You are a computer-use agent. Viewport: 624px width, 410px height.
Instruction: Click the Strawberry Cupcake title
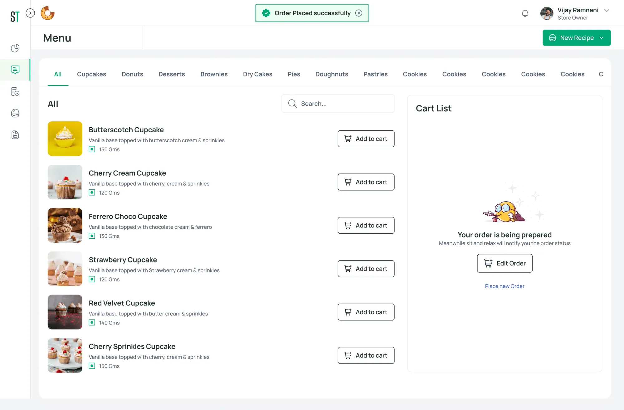[x=123, y=260]
